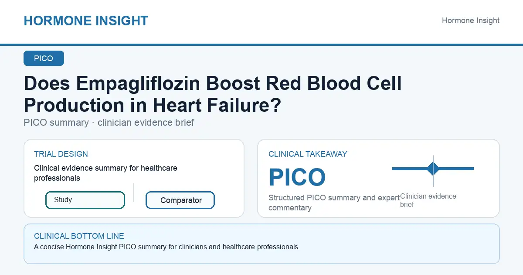Click the Clinical evidence summary description text

point(105,173)
